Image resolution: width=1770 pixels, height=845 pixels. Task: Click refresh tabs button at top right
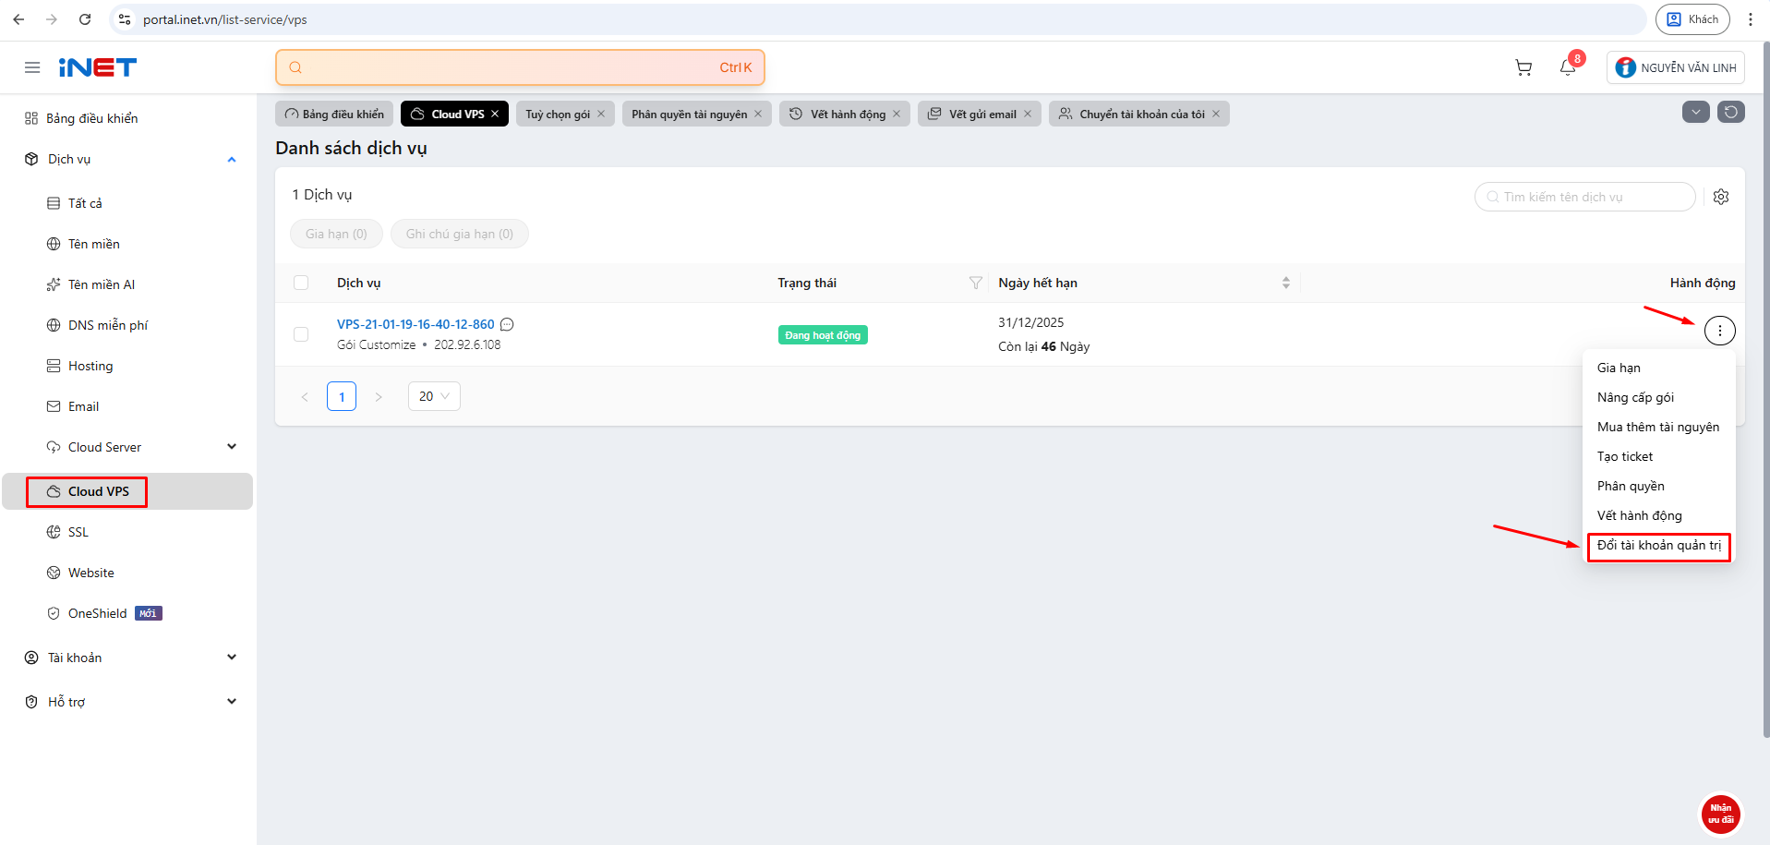[1731, 113]
